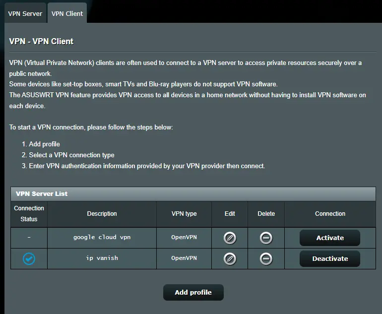Click step 3 about VPN authentication information

click(x=143, y=166)
